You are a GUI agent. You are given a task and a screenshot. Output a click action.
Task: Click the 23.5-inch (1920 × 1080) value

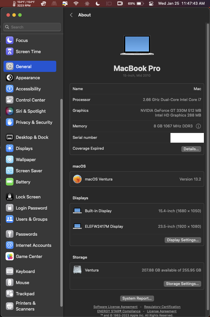click(180, 226)
